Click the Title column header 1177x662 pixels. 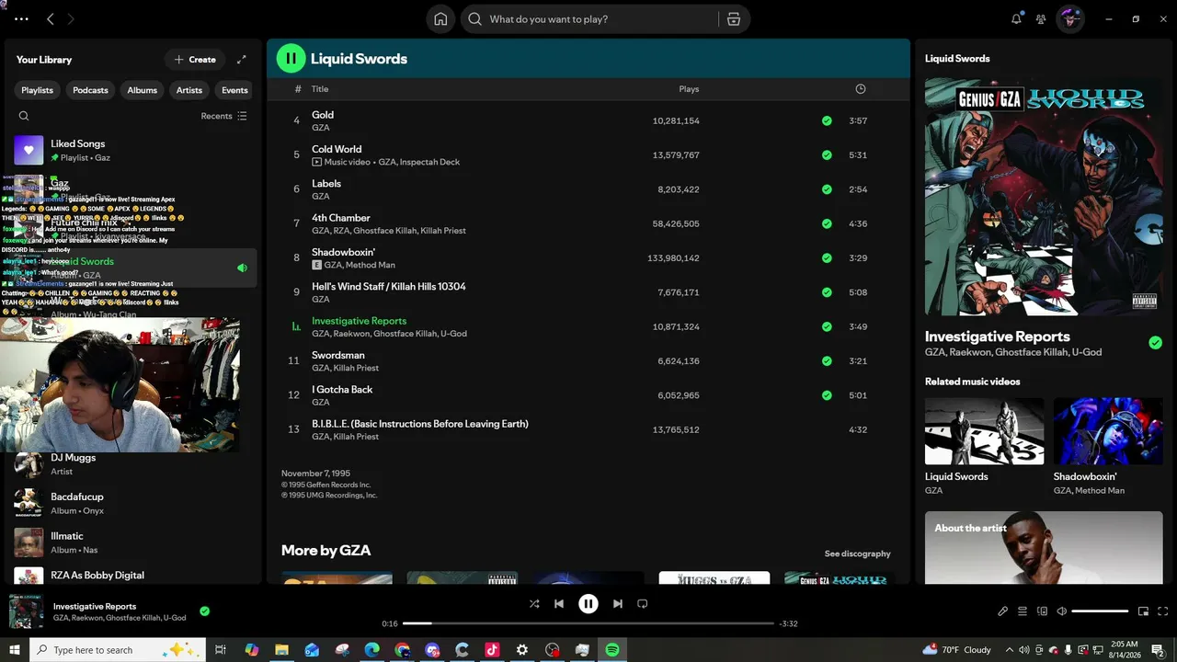click(320, 89)
